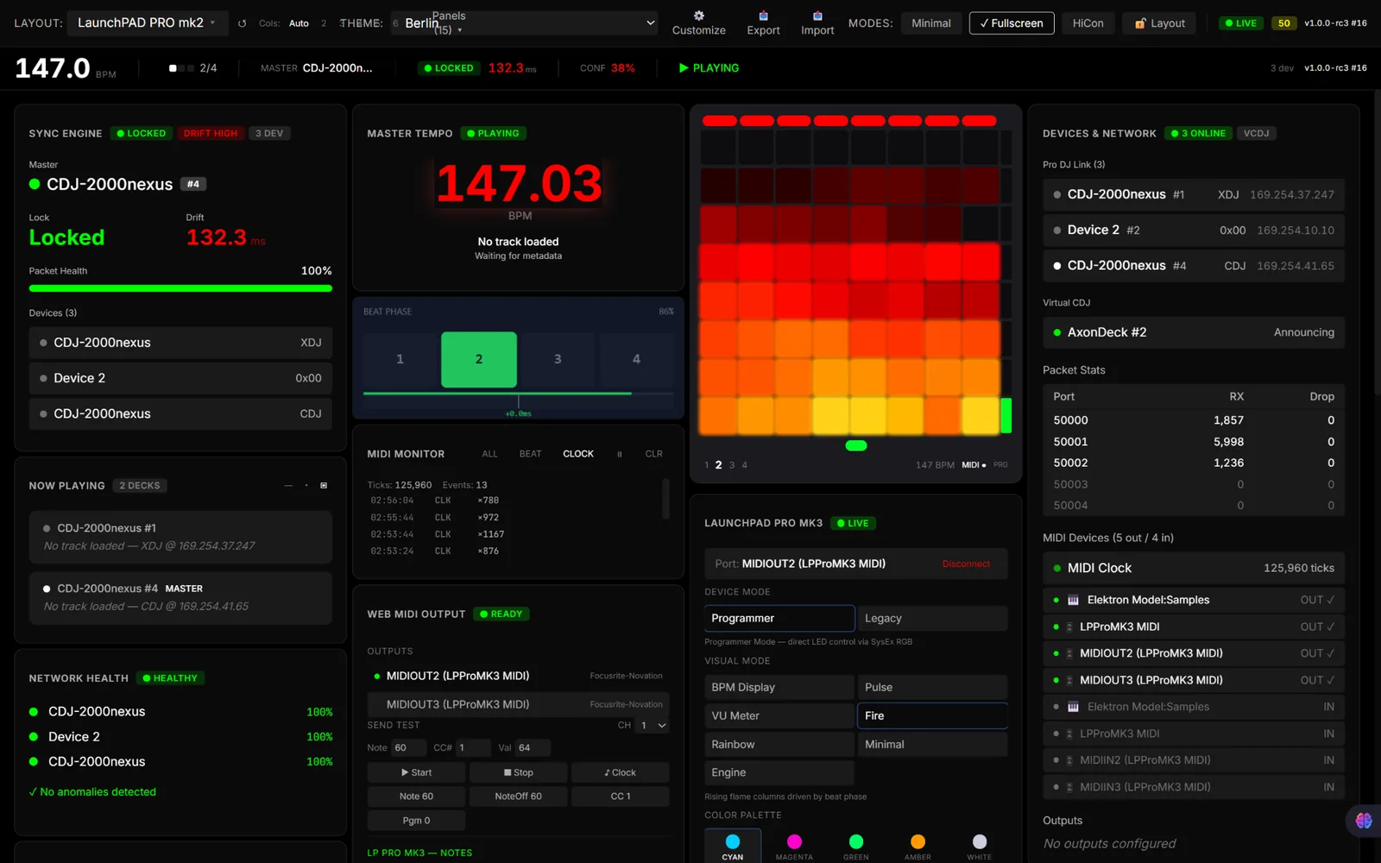This screenshot has height=863, width=1381.
Task: Toggle the Fullscreen mode button
Action: click(1012, 23)
